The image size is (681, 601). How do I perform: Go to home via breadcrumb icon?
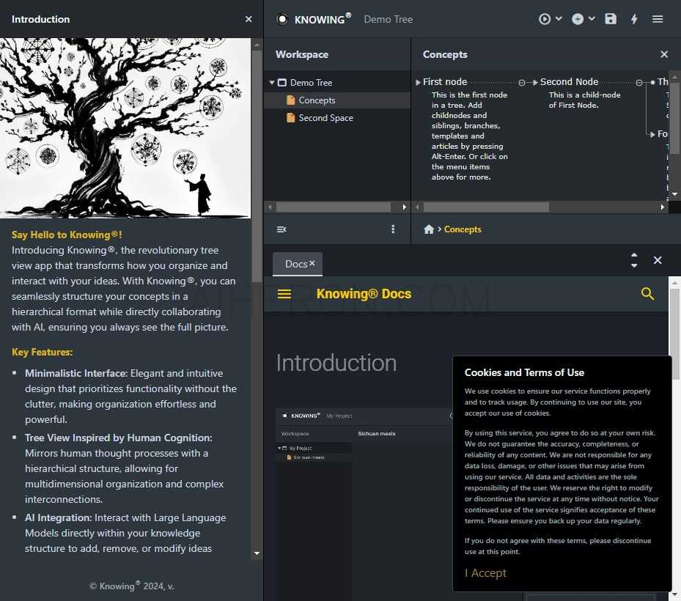[429, 229]
